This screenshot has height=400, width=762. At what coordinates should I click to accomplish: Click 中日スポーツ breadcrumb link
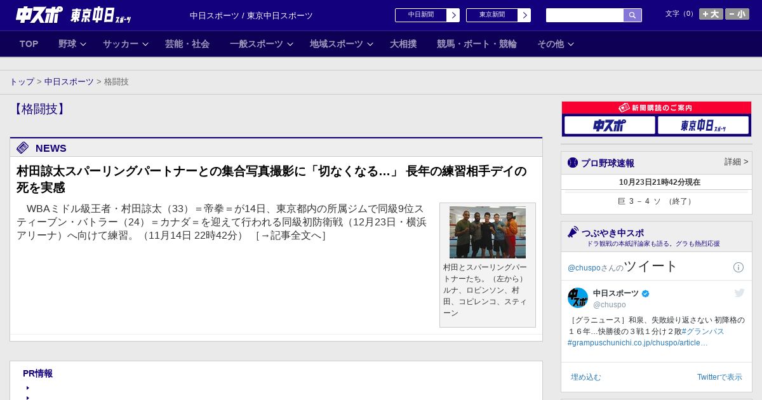69,82
